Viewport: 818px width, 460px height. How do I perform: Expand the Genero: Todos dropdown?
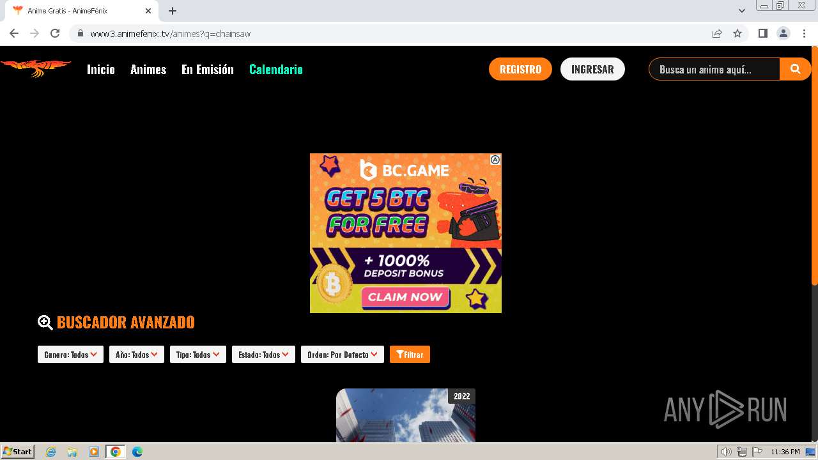(x=70, y=355)
